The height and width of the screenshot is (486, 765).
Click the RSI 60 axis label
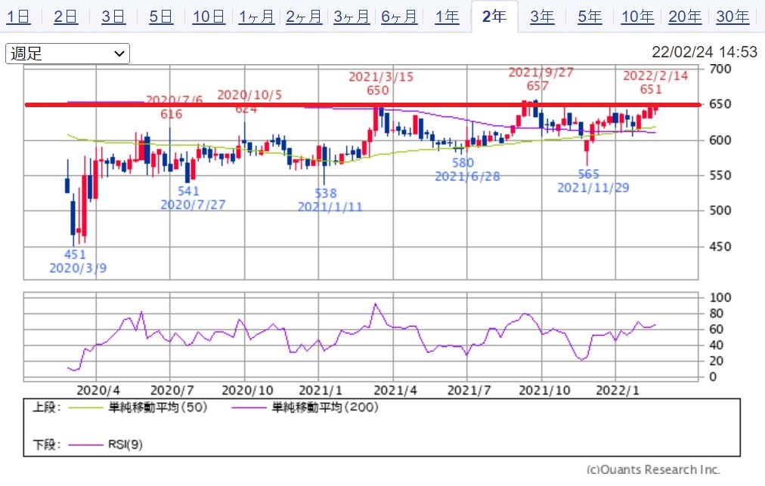click(716, 329)
